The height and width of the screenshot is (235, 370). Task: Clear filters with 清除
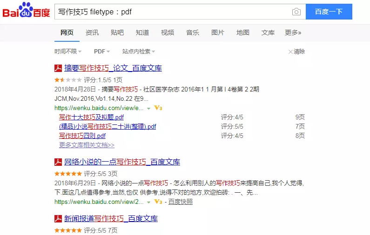click(x=299, y=52)
